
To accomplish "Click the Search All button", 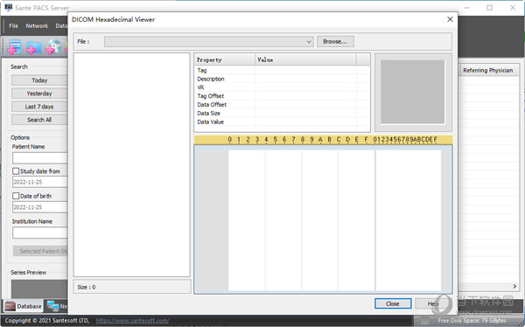I will pyautogui.click(x=39, y=120).
